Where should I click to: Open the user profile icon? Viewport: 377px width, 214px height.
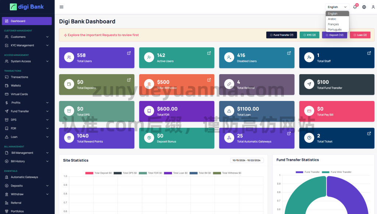(x=373, y=7)
